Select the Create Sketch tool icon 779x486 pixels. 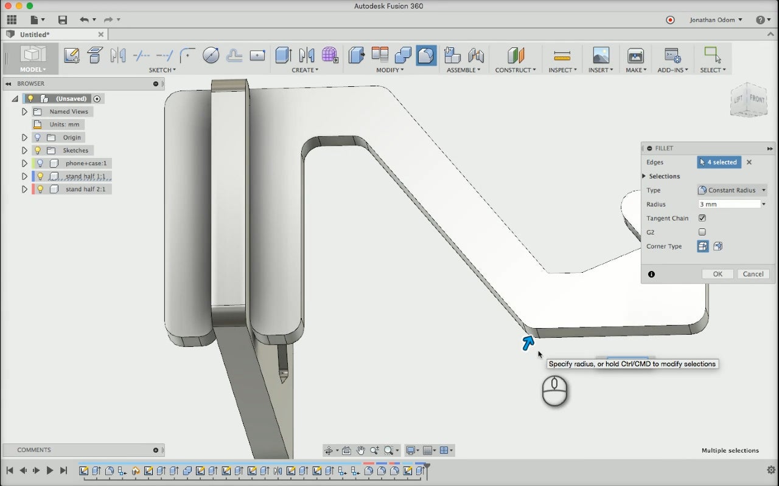coord(71,56)
